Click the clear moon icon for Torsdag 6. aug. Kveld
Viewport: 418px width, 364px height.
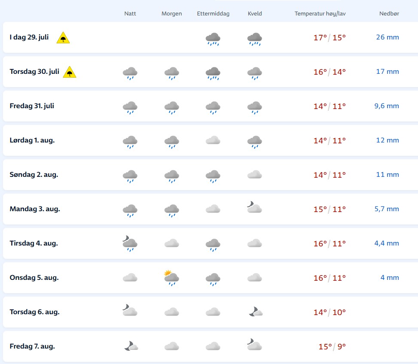(x=256, y=312)
